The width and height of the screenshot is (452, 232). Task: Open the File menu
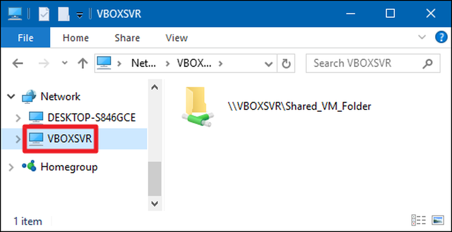[25, 38]
